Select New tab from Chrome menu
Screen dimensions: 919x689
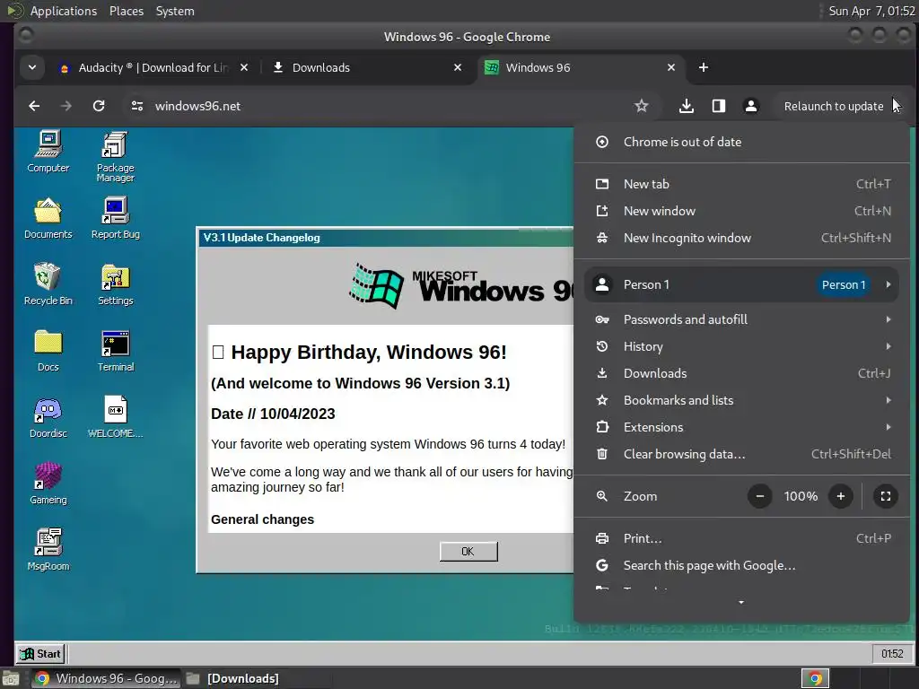(x=740, y=184)
